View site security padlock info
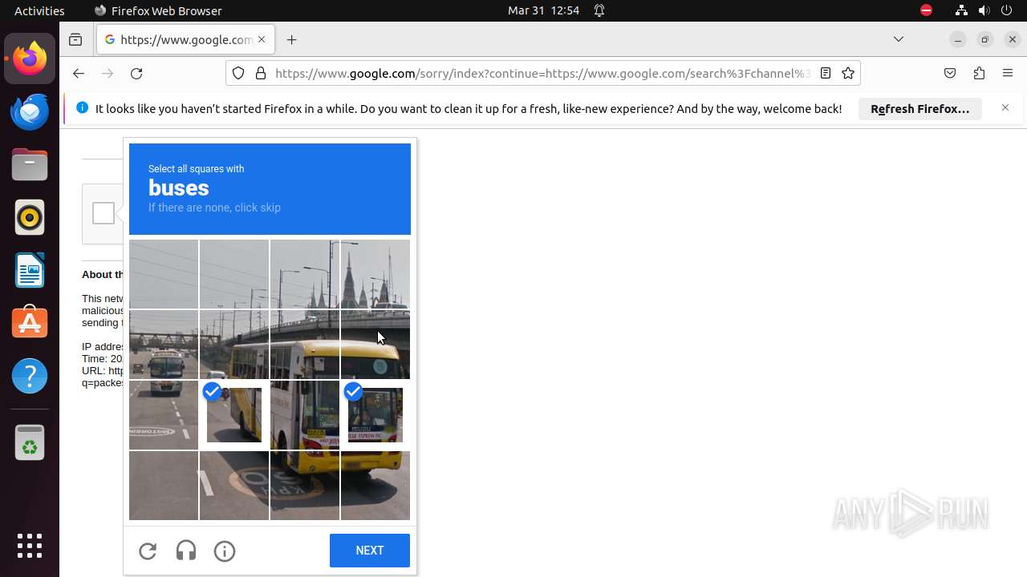Viewport: 1027px width, 577px height. [x=260, y=73]
